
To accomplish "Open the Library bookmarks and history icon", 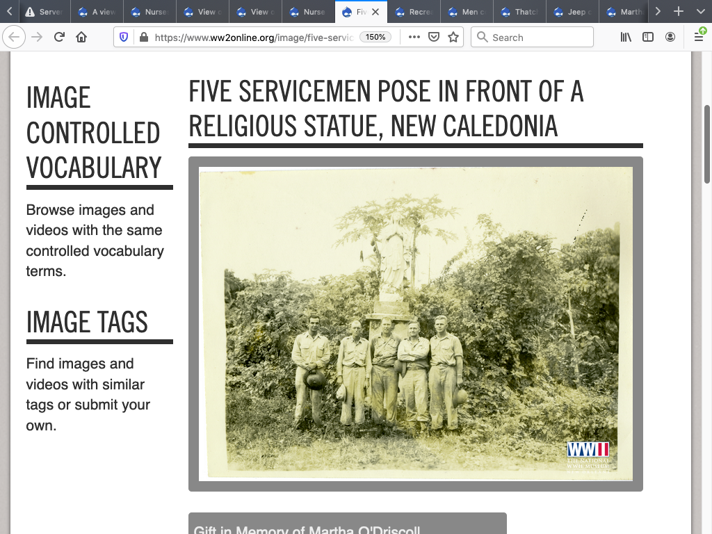I will click(626, 38).
